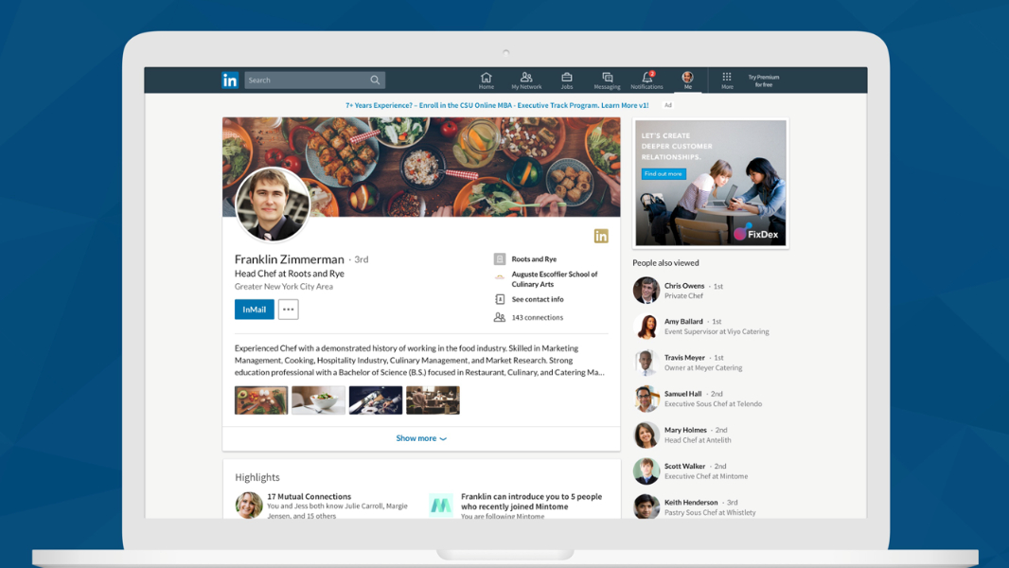The image size is (1009, 568).
Task: Click the gold LinkedIn Premium badge
Action: [x=601, y=236]
